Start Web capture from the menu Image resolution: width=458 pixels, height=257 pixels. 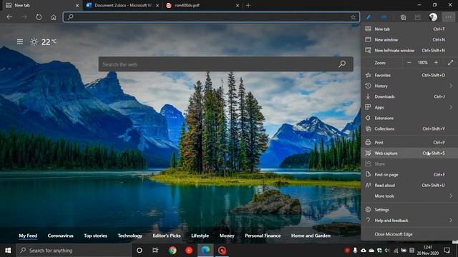409,153
